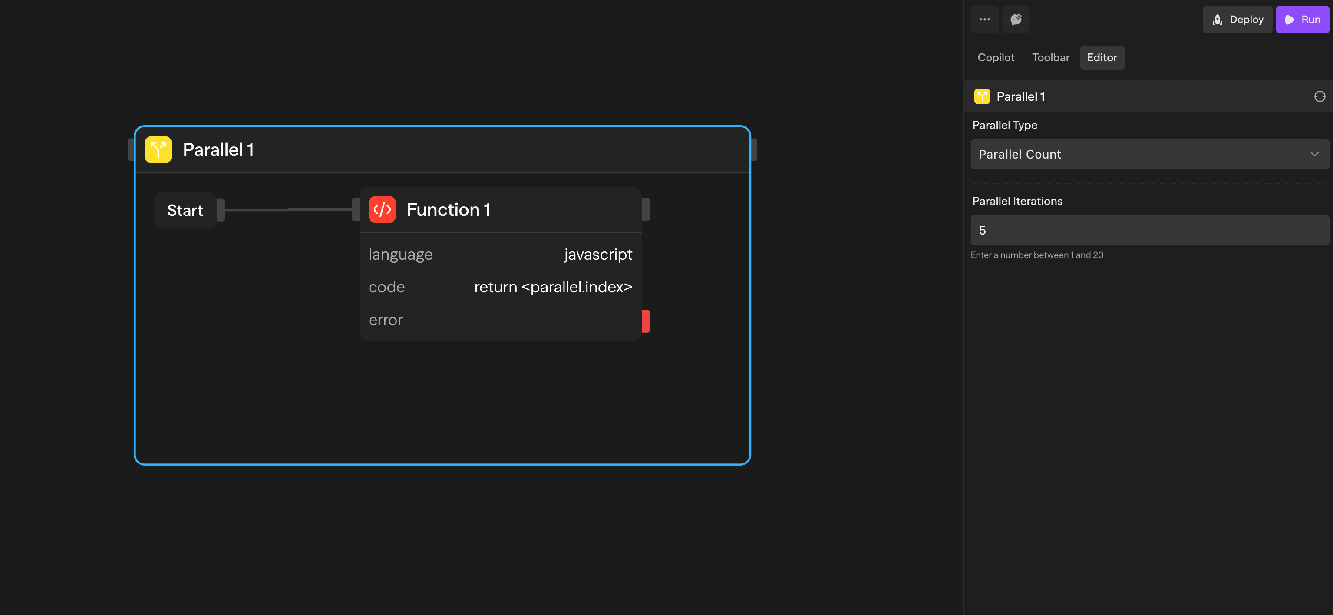This screenshot has height=615, width=1333.
Task: Select the Editor tab
Action: click(1102, 57)
